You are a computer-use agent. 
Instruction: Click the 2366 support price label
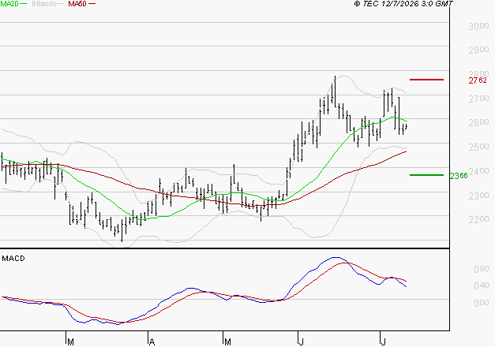[x=459, y=176]
